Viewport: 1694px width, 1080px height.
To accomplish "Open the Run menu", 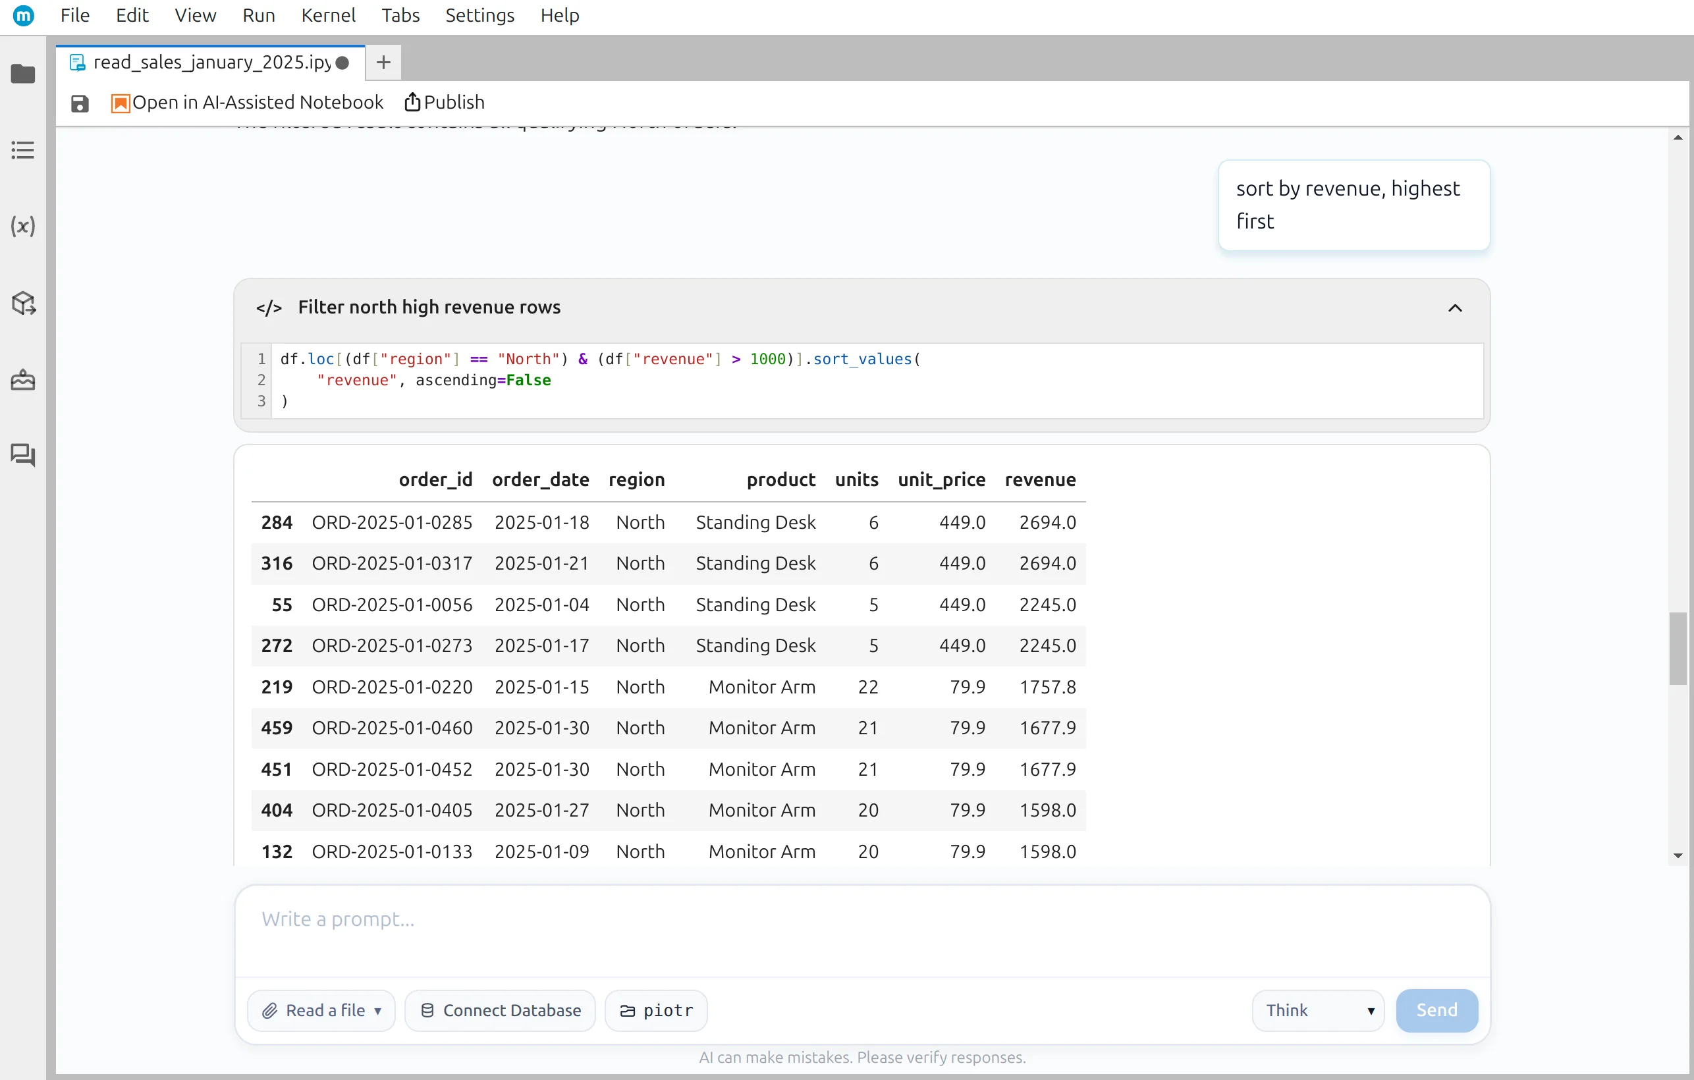I will click(x=258, y=16).
